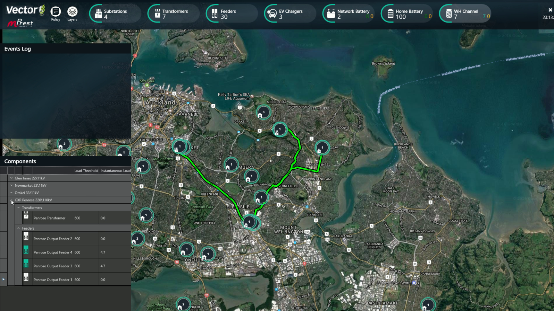Click the map marker west of Stonefields
The image size is (554, 311).
tap(261, 197)
